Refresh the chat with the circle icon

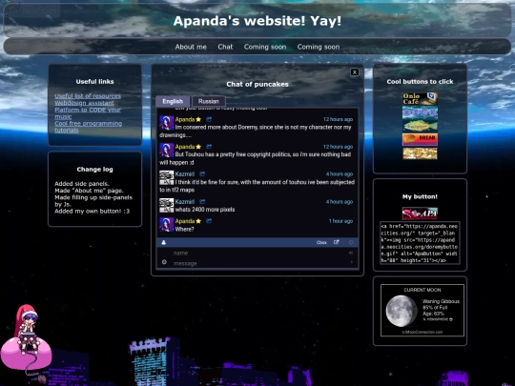point(351,243)
